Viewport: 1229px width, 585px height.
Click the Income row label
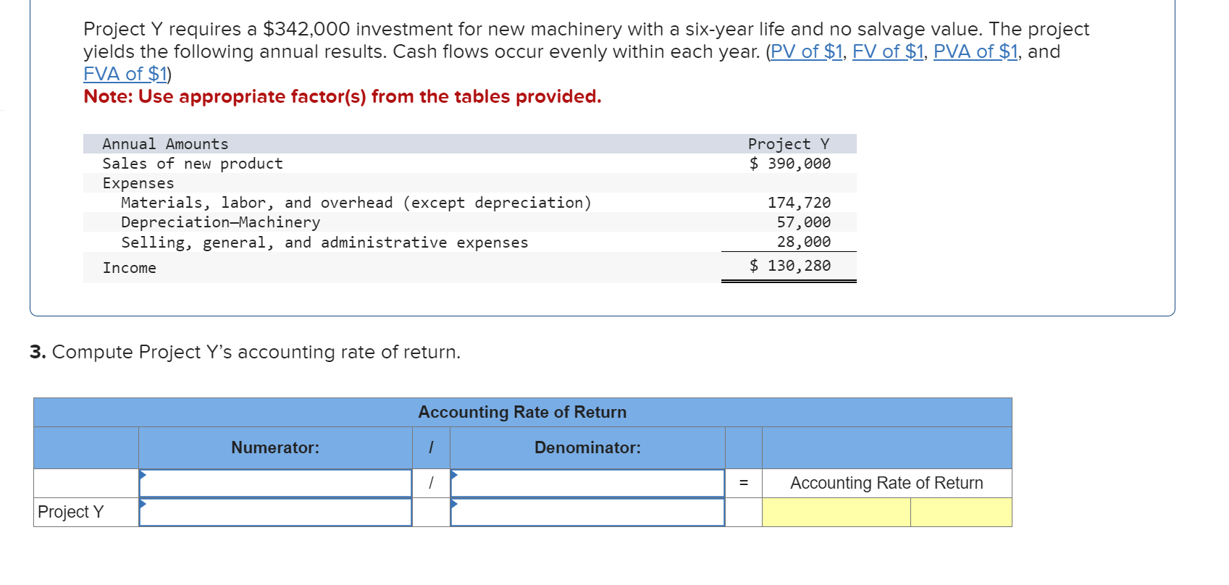(130, 268)
